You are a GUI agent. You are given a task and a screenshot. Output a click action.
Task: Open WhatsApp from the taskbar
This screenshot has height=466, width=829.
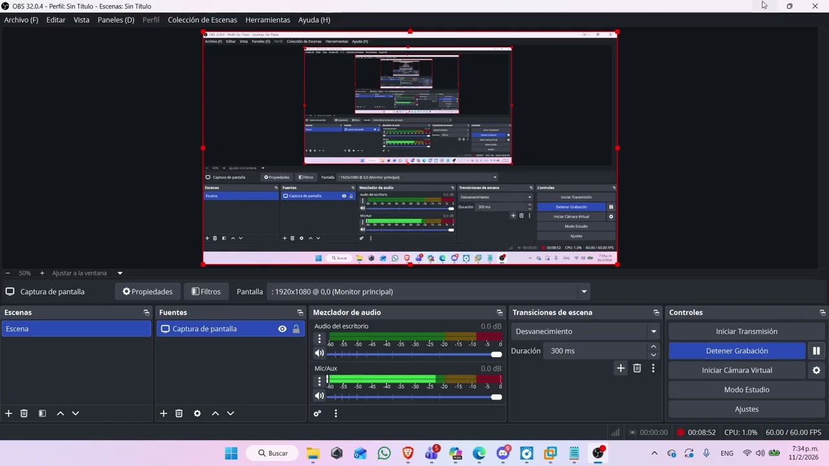coord(384,453)
